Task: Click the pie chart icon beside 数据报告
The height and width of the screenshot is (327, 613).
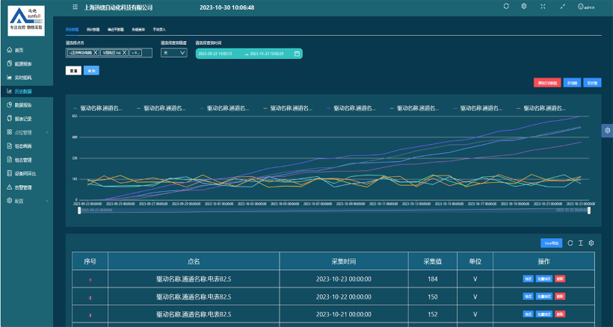Action: (10, 105)
